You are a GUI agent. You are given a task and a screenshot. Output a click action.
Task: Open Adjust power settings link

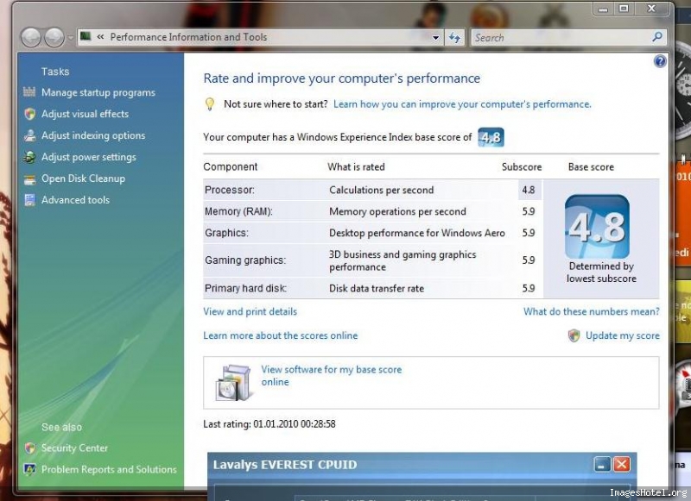tap(89, 157)
